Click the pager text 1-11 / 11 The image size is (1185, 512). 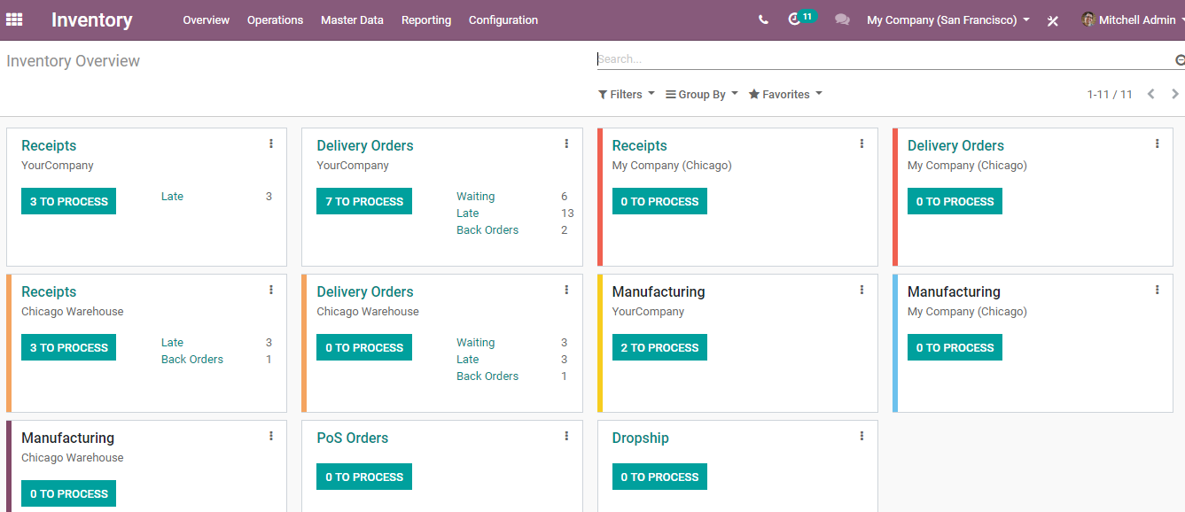1110,94
